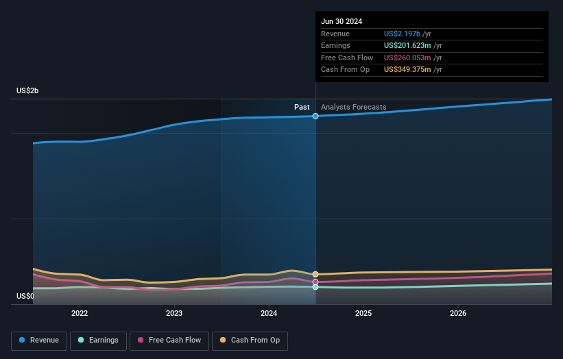Click the US$2b y-axis label
563x359 pixels.
27,90
